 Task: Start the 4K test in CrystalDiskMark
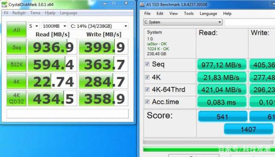(x=16, y=81)
